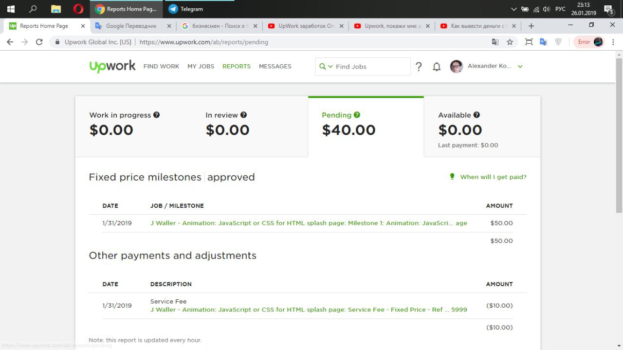Click the battery tray icon
The height and width of the screenshot is (350, 623).
tap(525, 9)
